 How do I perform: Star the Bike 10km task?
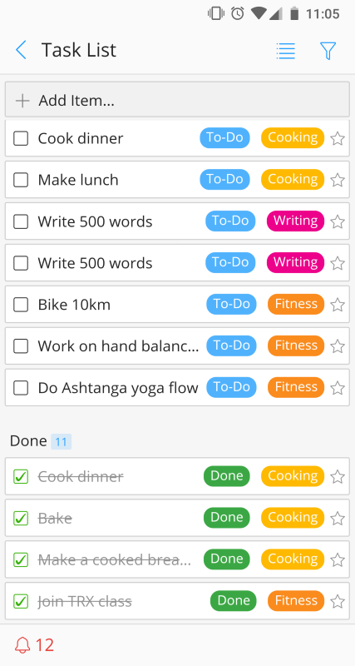(x=338, y=305)
